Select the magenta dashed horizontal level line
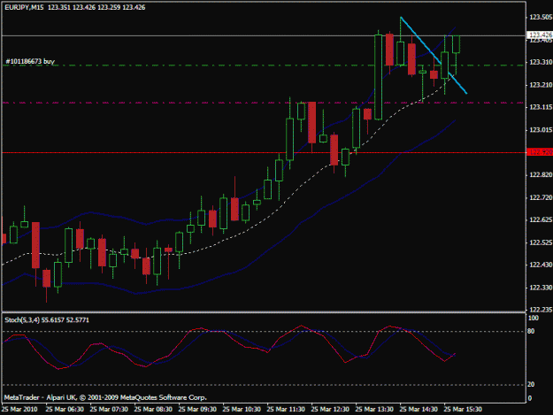 (264, 103)
